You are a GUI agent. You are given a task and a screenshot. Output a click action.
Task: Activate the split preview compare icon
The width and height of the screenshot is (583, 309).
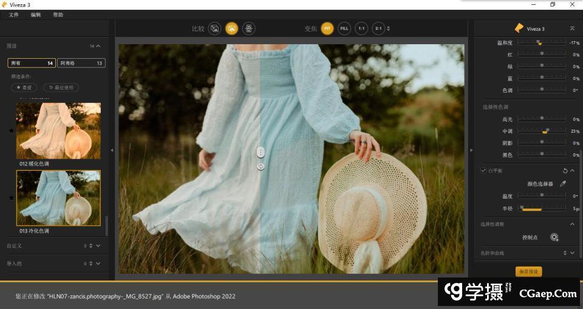click(231, 28)
